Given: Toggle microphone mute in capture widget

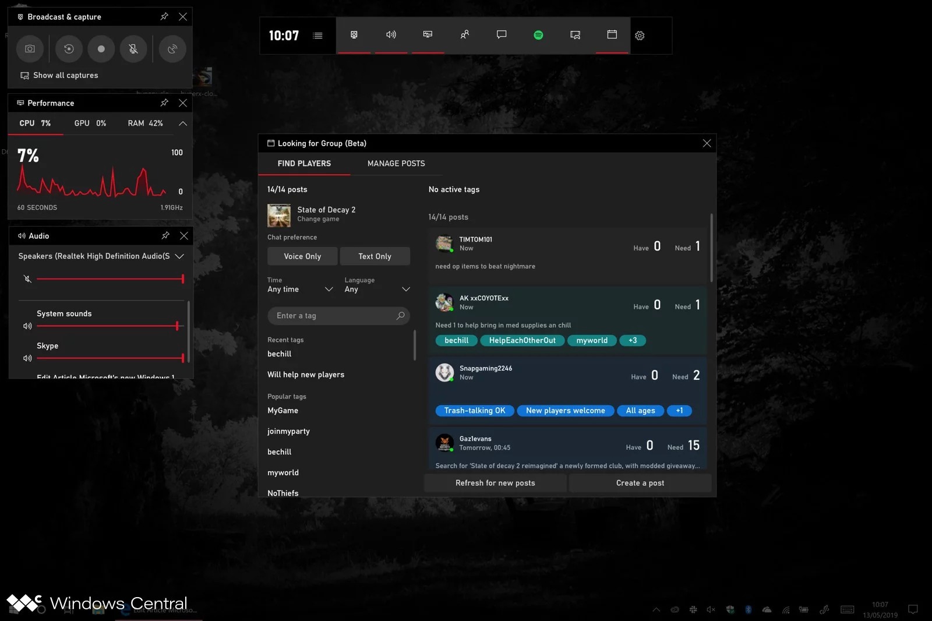Looking at the screenshot, I should [133, 49].
